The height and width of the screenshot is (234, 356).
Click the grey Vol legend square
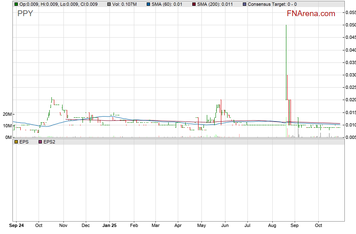click(x=109, y=4)
